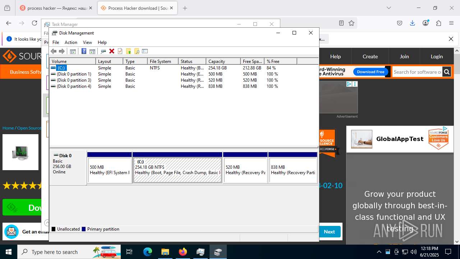This screenshot has height=259, width=460.
Task: Show hidden tray icons chevron
Action: point(379,252)
